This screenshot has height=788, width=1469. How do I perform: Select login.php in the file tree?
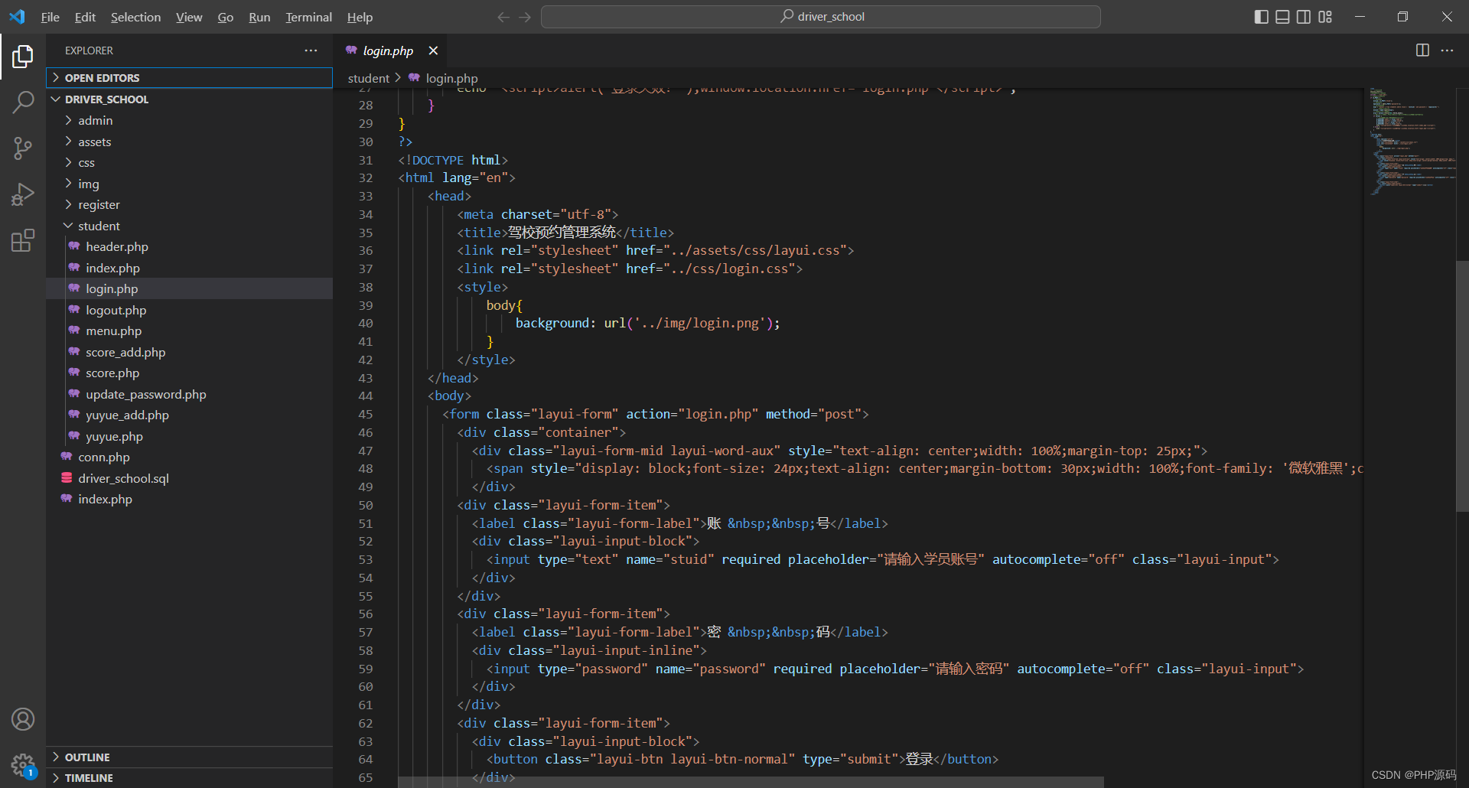[189, 288]
